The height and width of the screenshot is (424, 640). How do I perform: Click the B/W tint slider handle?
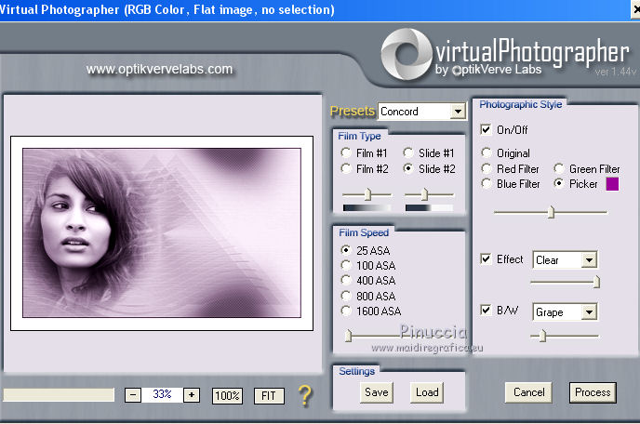542,336
